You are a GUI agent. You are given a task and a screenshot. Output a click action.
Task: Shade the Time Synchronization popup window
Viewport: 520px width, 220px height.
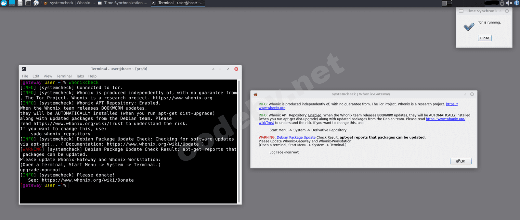click(x=500, y=11)
